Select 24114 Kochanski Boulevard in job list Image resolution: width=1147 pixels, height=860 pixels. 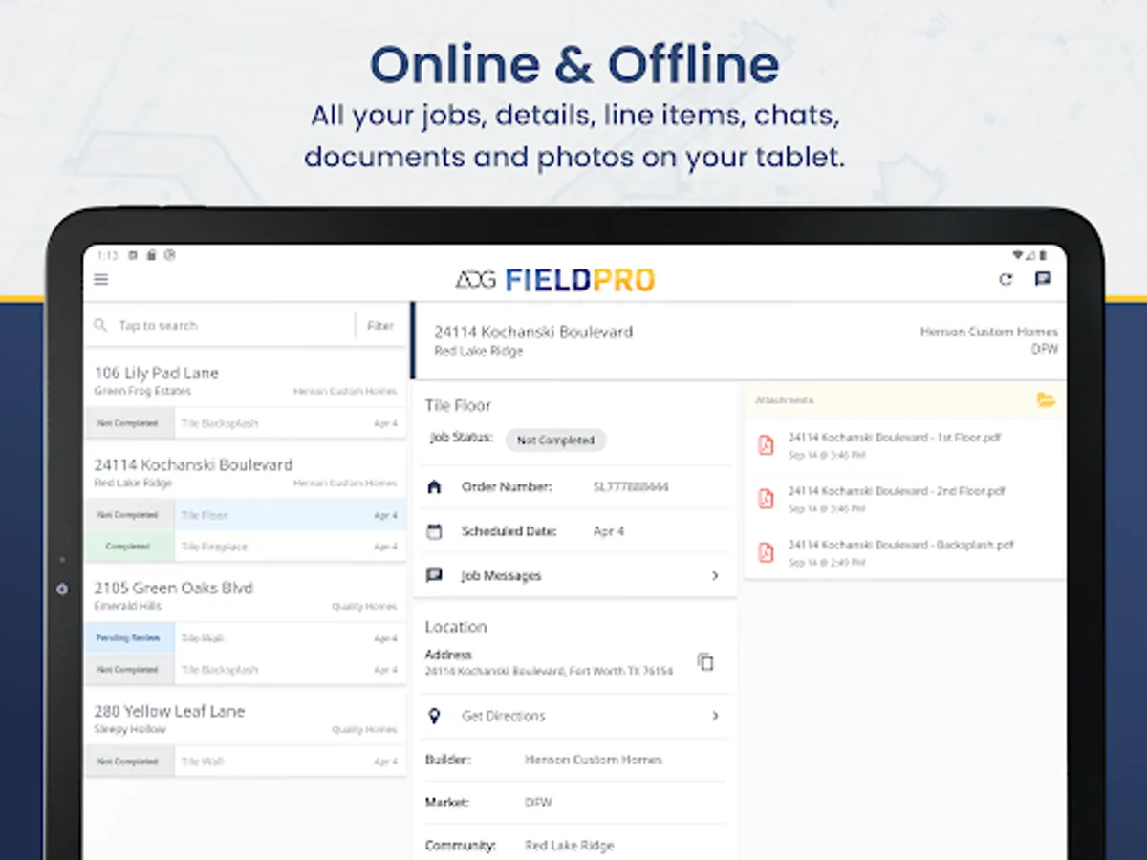245,472
